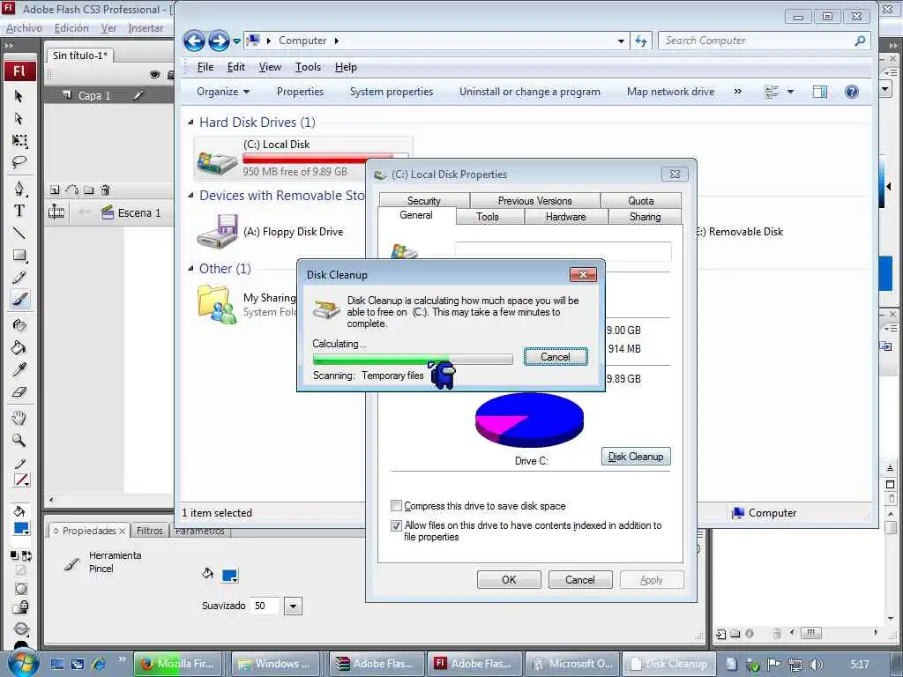Select the Paint Bucket tool
Screen dimensions: 903x677
tap(19, 347)
